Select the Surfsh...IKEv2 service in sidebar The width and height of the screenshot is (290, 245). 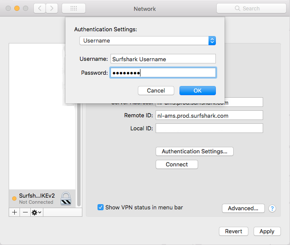42,199
